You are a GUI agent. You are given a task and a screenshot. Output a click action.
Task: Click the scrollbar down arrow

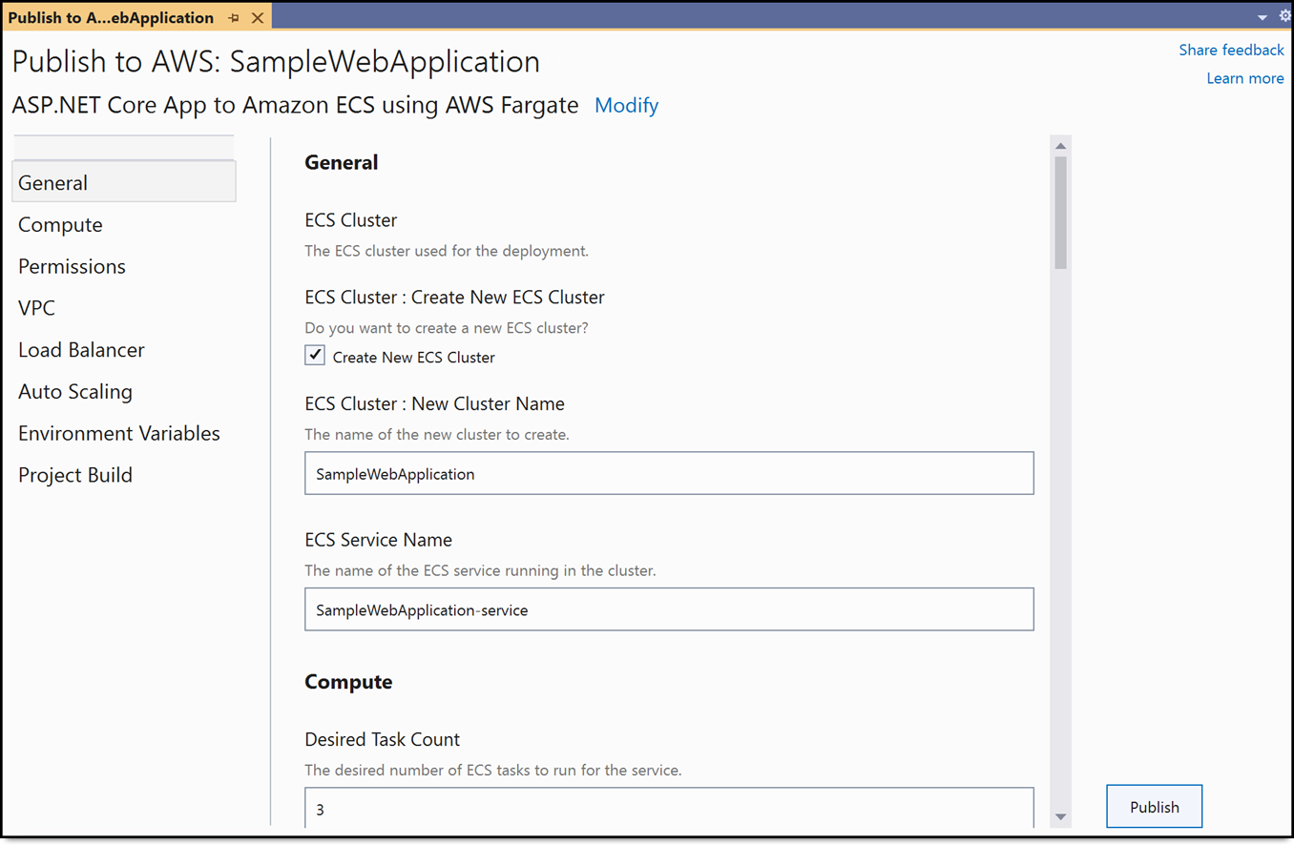[1060, 817]
